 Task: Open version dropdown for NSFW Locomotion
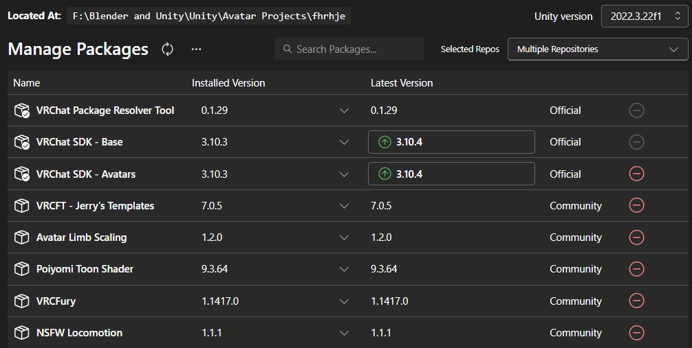point(344,334)
